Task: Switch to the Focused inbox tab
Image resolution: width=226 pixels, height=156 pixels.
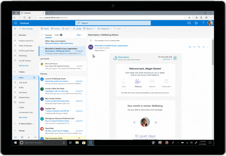Action: [48, 34]
